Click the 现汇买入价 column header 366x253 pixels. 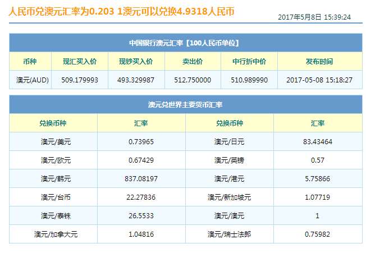pyautogui.click(x=79, y=61)
